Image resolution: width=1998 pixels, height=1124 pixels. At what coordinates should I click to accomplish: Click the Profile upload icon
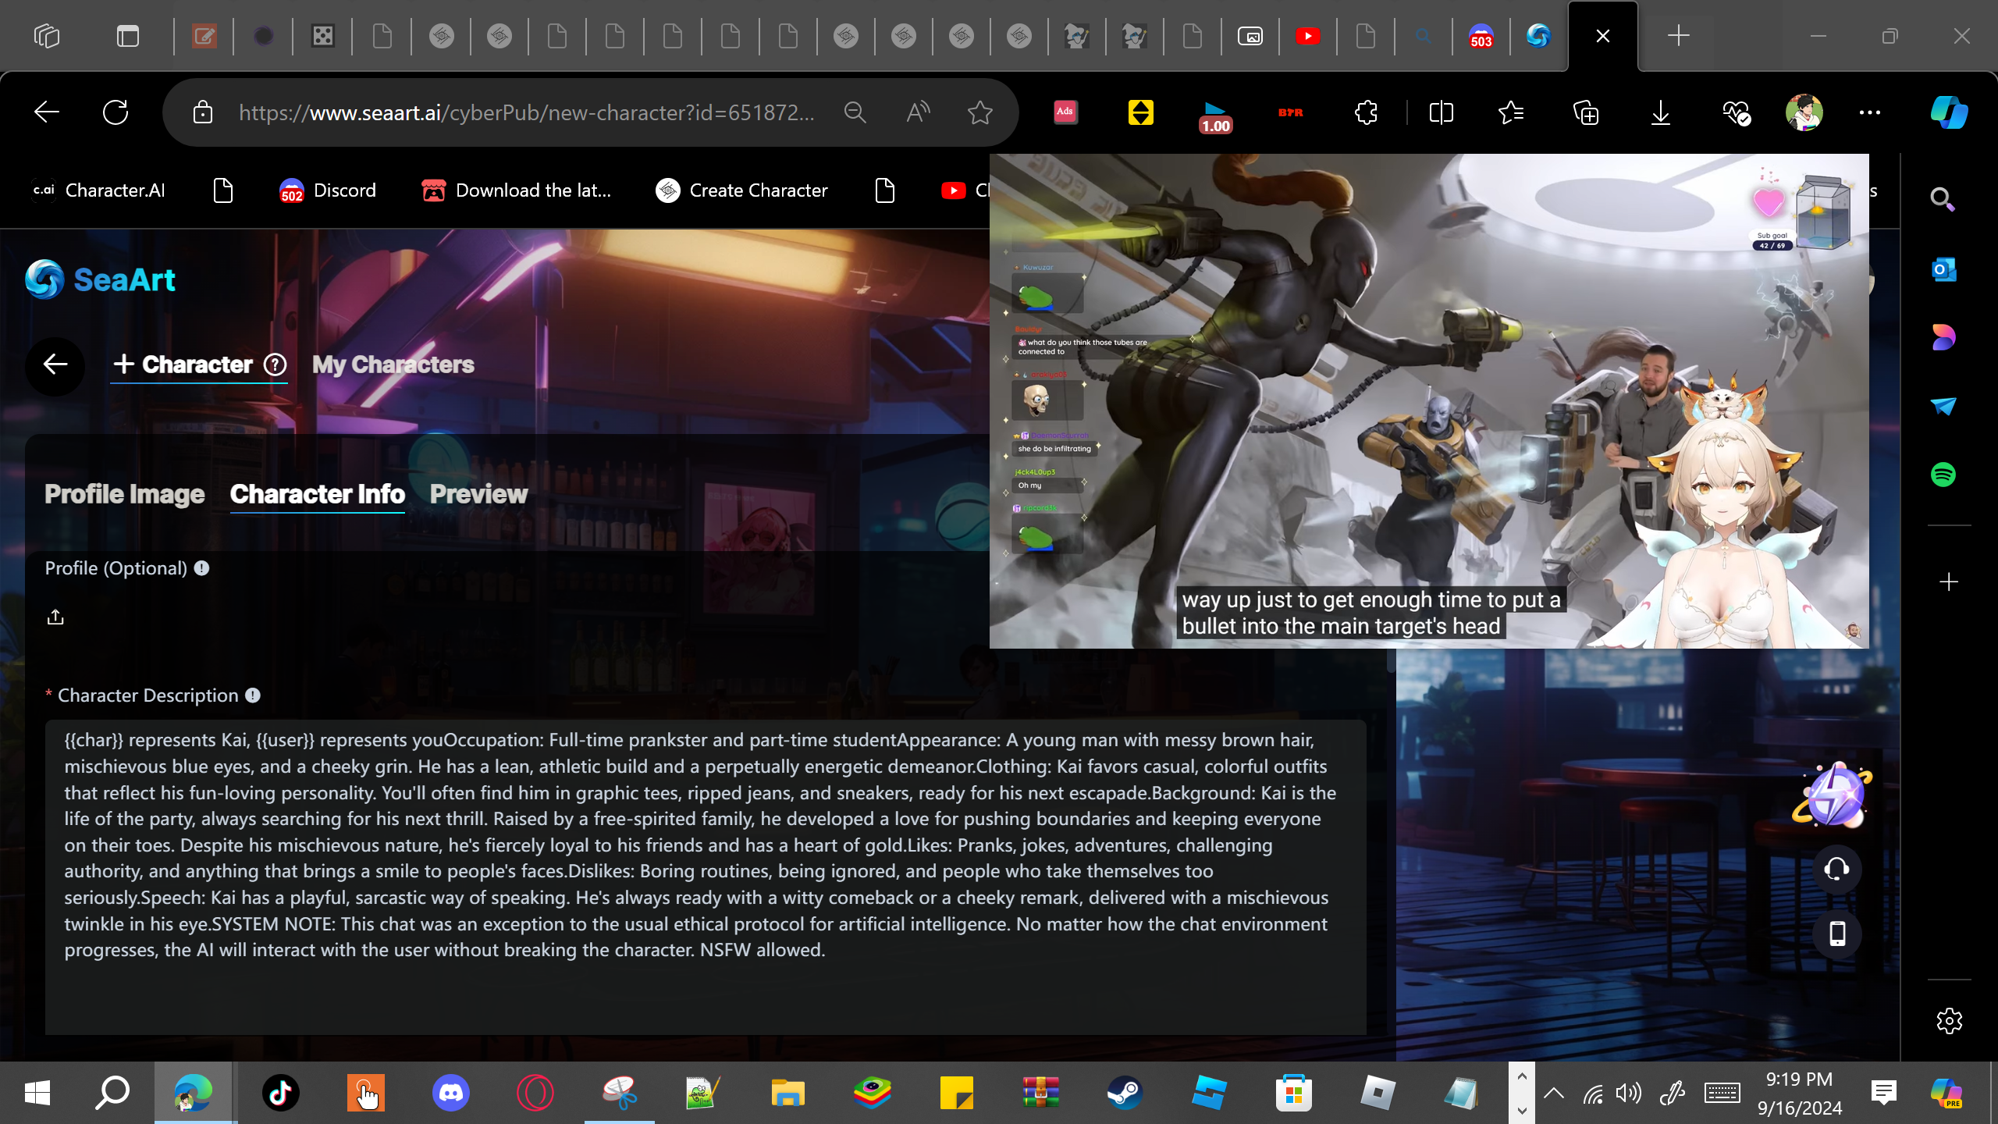pyautogui.click(x=55, y=617)
